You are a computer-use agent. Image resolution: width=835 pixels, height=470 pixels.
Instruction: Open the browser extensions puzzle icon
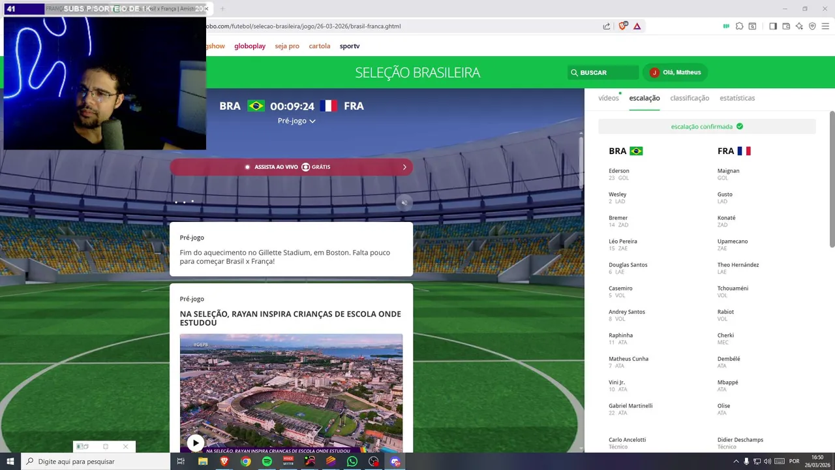(739, 26)
